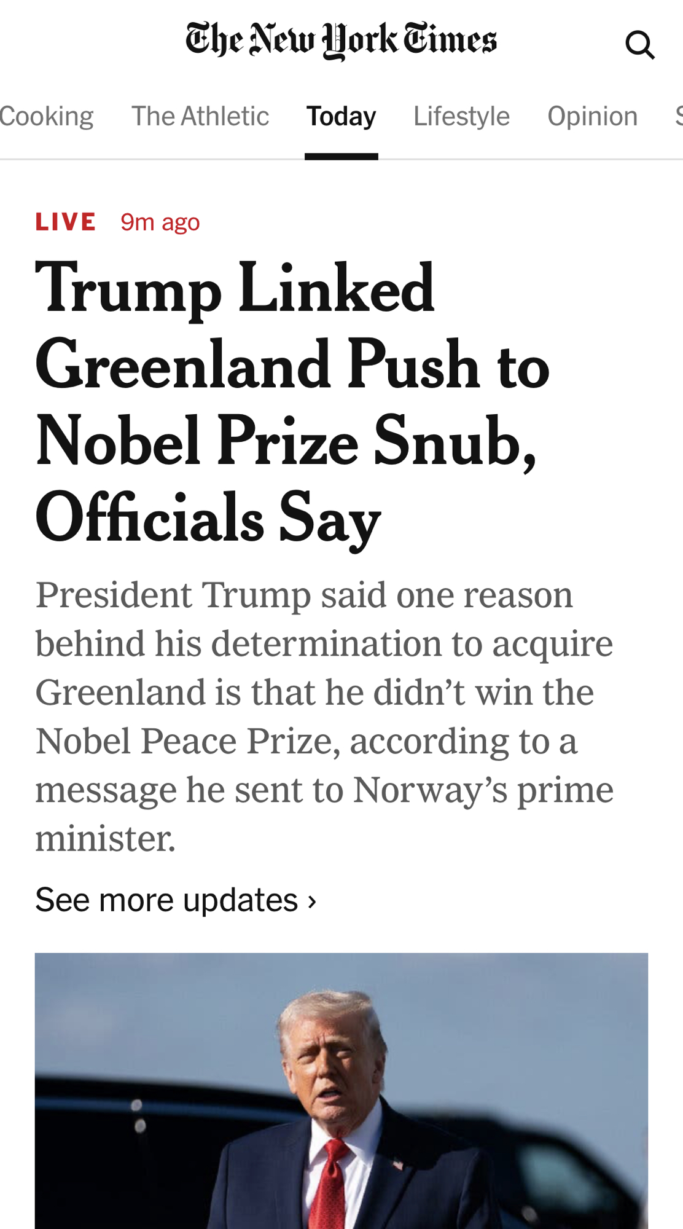Viewport: 683px width, 1229px height.
Task: Click the black underline beneath Today
Action: coord(341,157)
